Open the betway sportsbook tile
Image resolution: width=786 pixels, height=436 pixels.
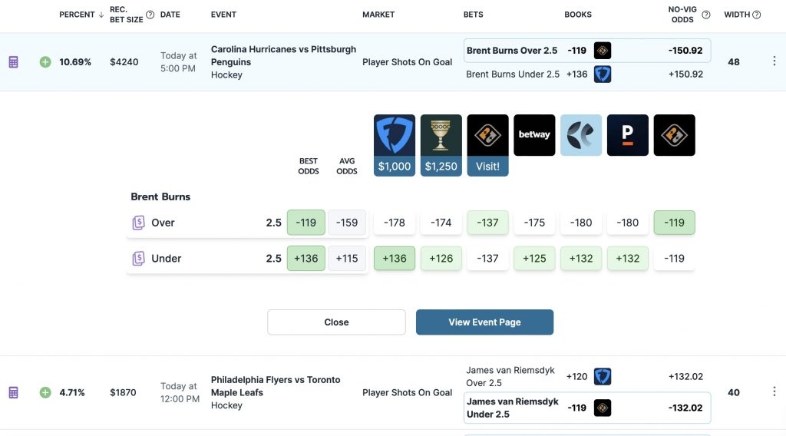[x=534, y=135]
